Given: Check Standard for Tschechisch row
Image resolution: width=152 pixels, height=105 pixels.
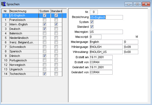Looking at the screenshot, I should (56, 74).
